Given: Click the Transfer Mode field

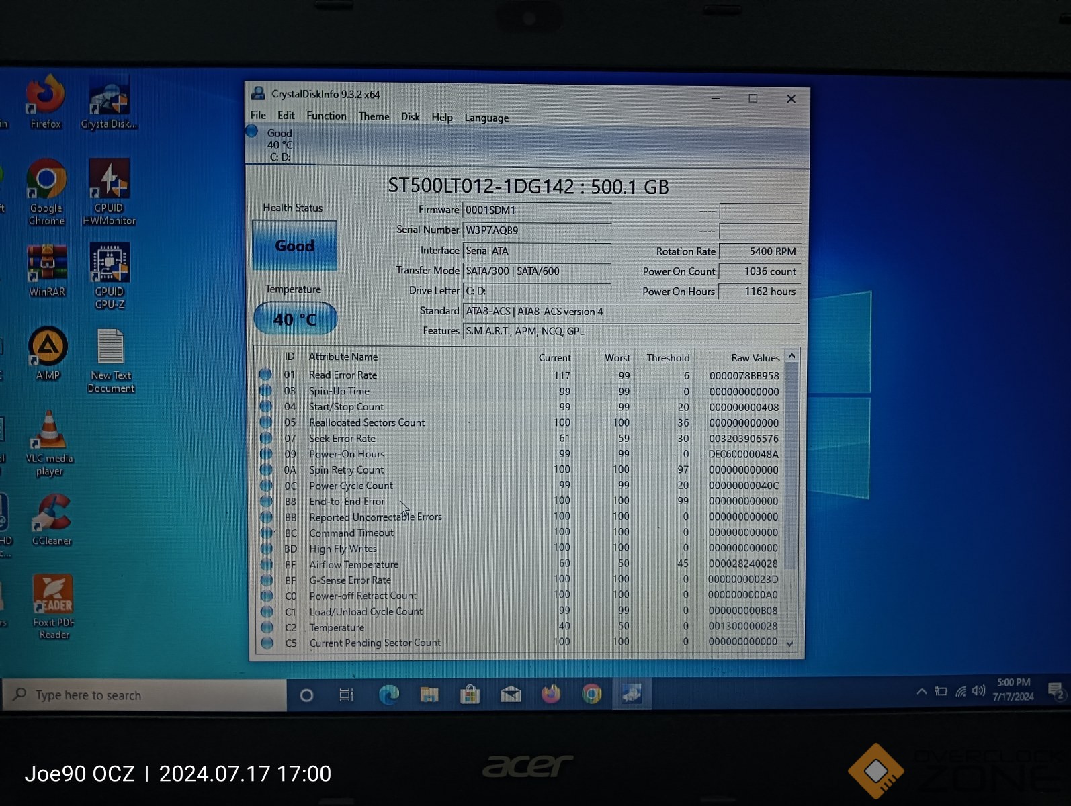Looking at the screenshot, I should (x=537, y=271).
